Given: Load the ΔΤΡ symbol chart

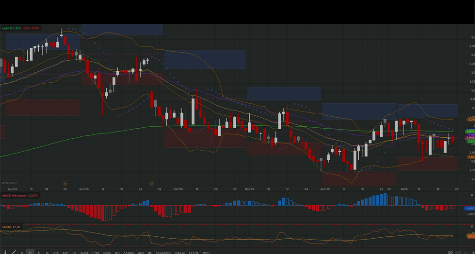Looking at the screenshot, I should (66, 253).
